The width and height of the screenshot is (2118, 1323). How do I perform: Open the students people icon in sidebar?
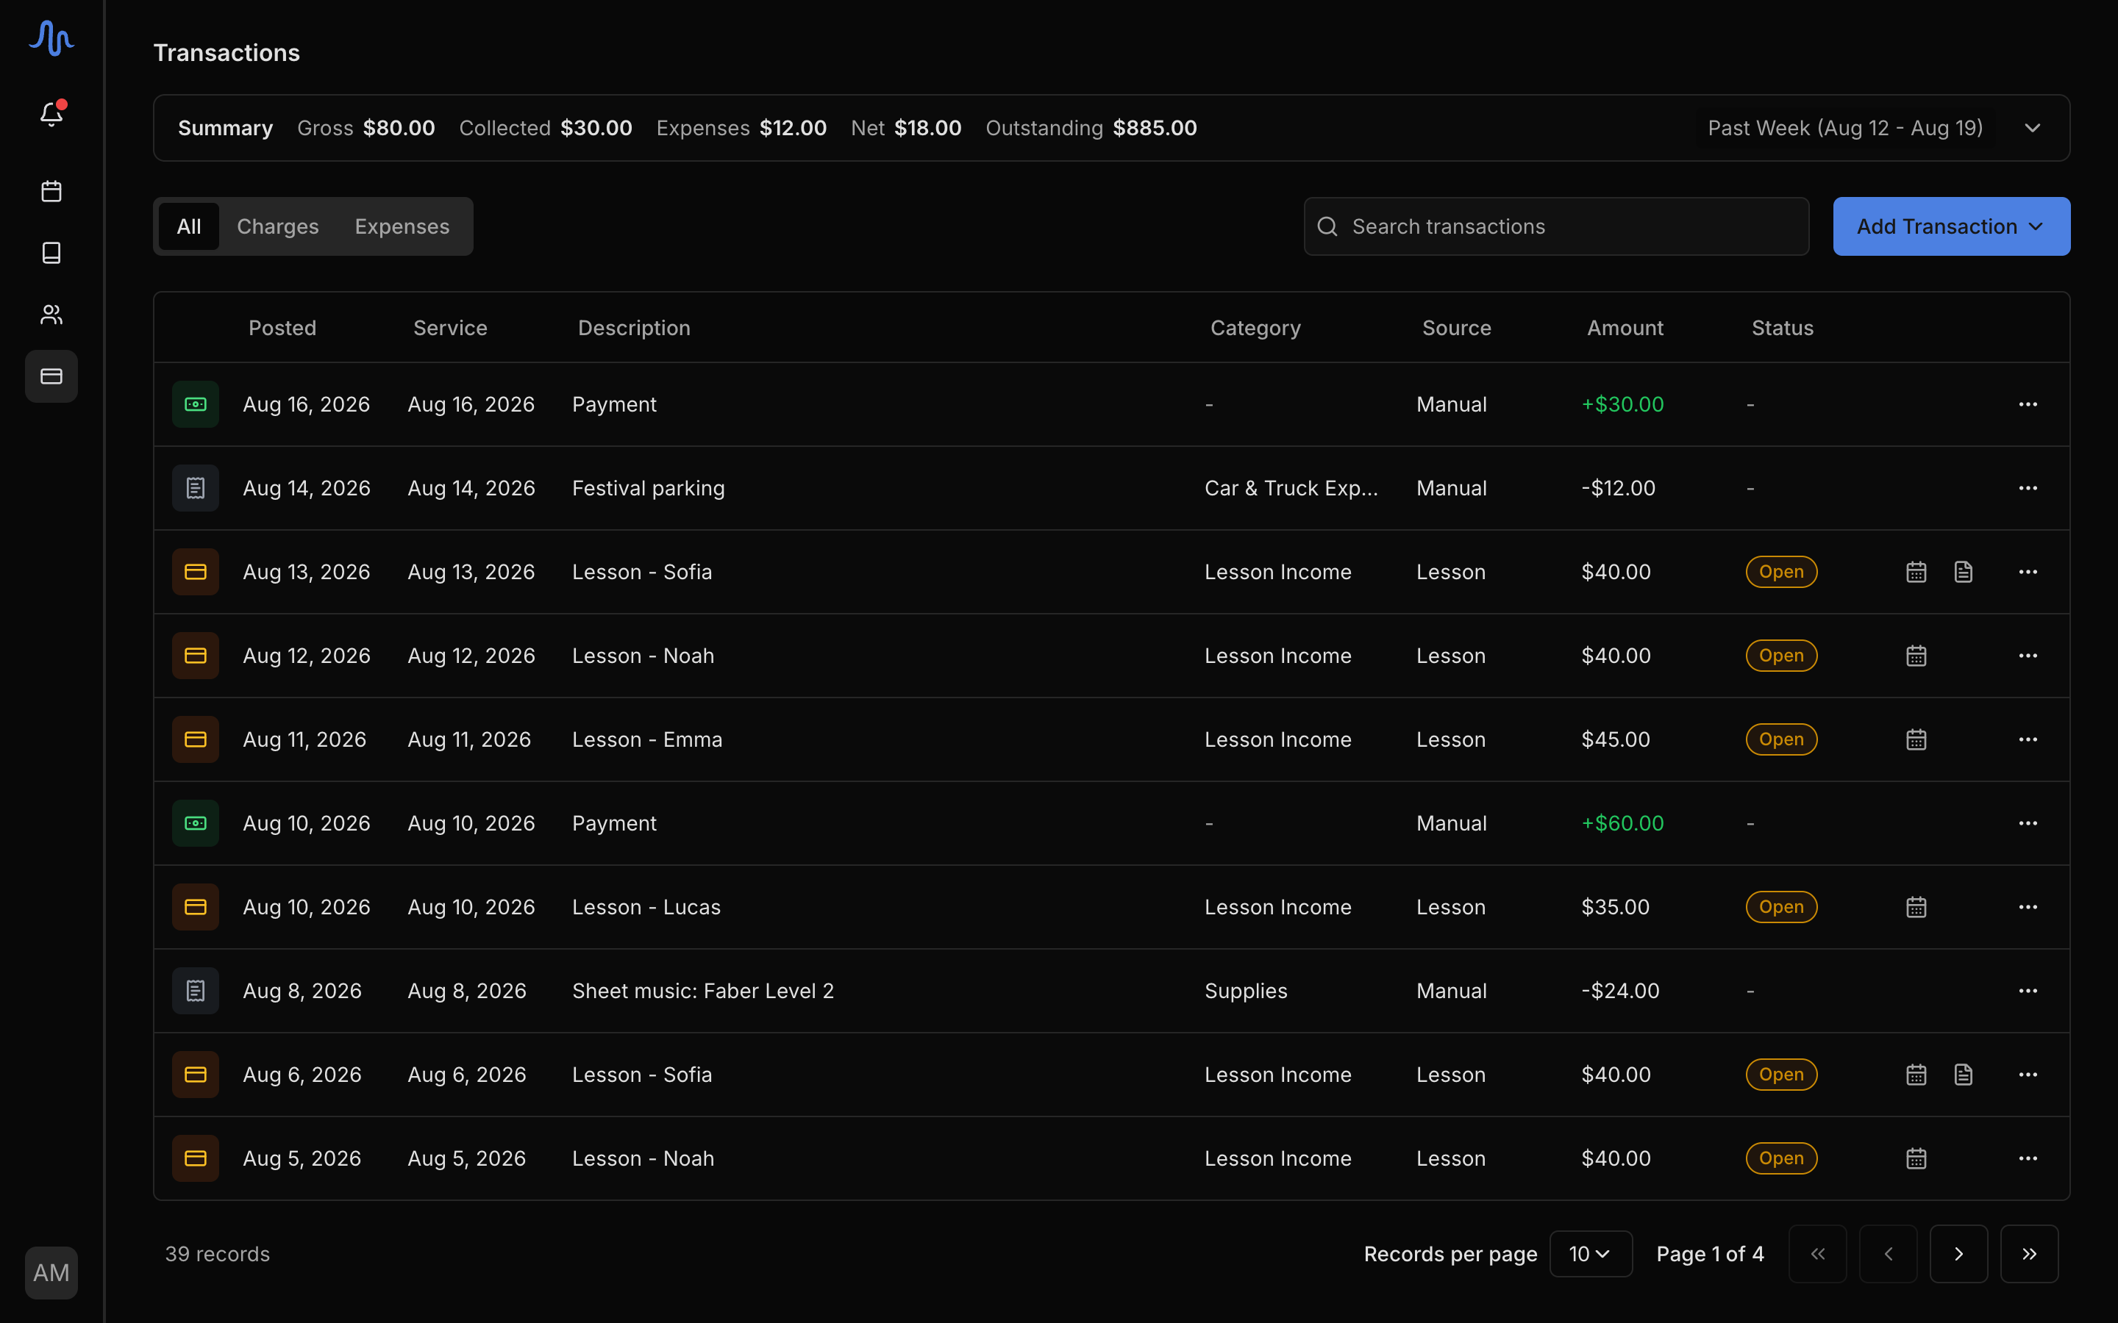pos(51,315)
